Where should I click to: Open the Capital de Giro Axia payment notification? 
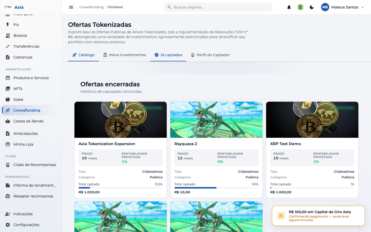pos(318,216)
